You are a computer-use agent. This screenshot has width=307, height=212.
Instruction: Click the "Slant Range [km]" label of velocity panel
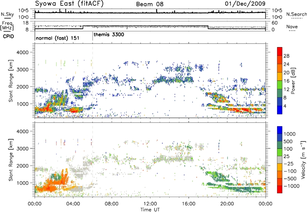(x=11, y=160)
